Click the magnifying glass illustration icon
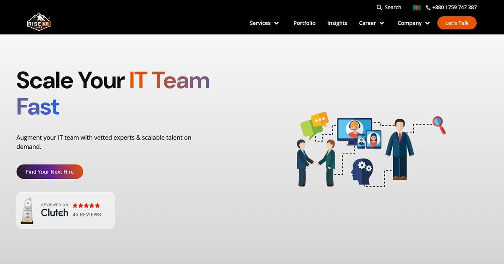The image size is (504, 264). [x=439, y=125]
